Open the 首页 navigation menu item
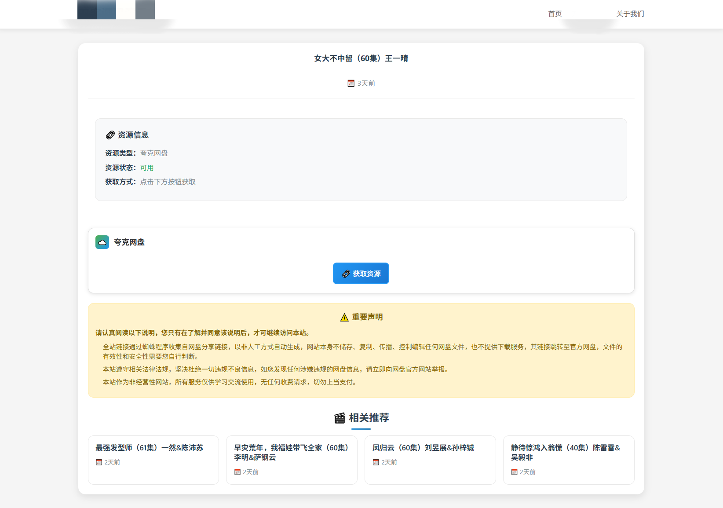Screen dimensions: 723x508 point(555,14)
